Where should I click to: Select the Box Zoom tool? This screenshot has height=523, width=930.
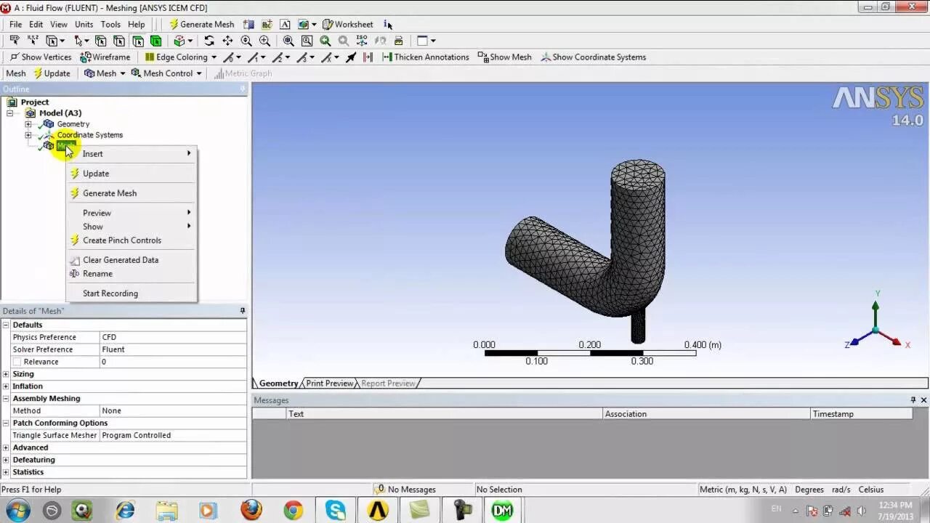coord(264,41)
